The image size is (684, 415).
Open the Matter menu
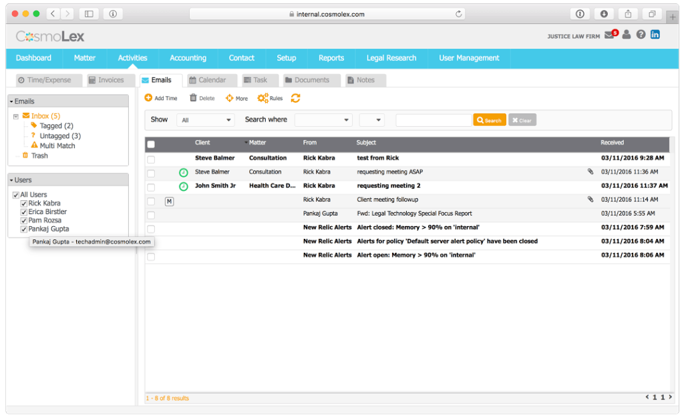point(85,58)
